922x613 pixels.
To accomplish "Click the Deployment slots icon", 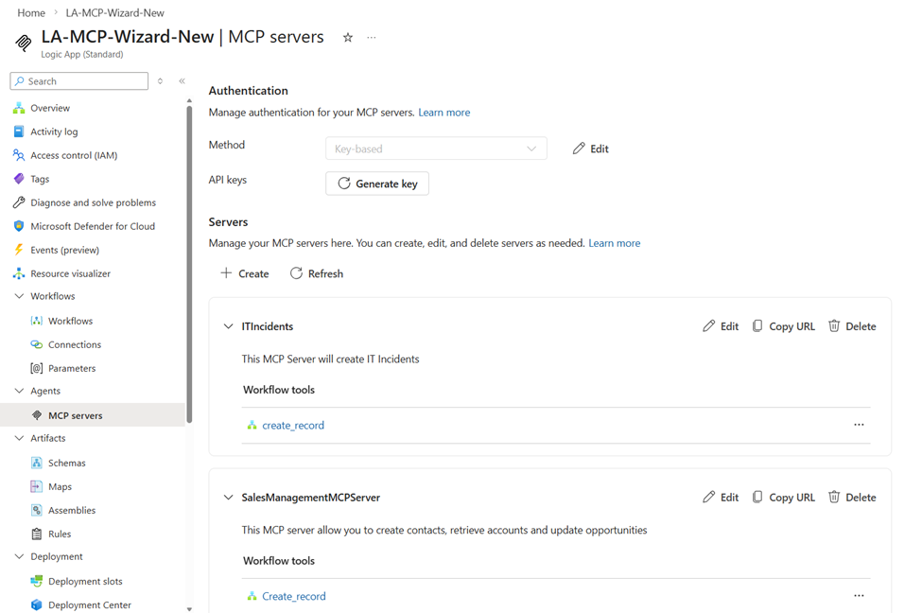I will pyautogui.click(x=37, y=581).
